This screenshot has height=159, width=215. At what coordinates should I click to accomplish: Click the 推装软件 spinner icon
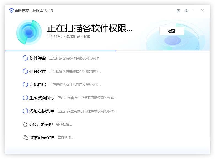pyautogui.click(x=25, y=71)
